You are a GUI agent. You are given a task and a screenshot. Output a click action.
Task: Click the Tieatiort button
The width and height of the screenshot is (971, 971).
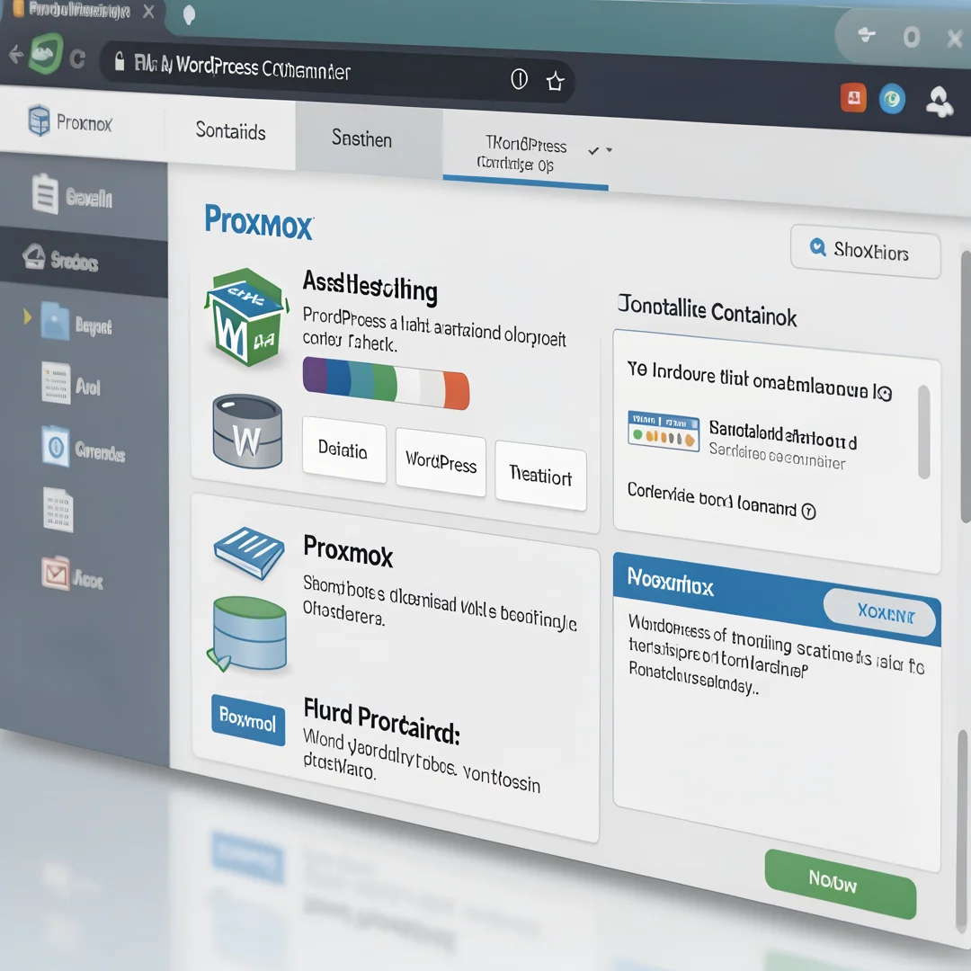pyautogui.click(x=540, y=476)
